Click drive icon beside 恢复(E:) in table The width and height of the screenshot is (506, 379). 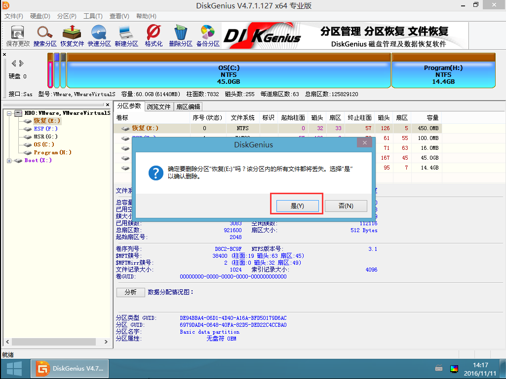click(125, 128)
